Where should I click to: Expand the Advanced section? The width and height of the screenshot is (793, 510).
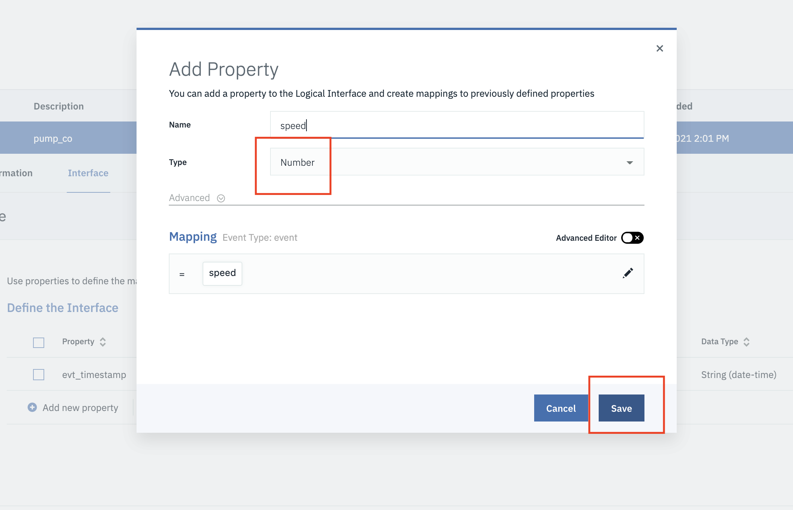(x=189, y=198)
